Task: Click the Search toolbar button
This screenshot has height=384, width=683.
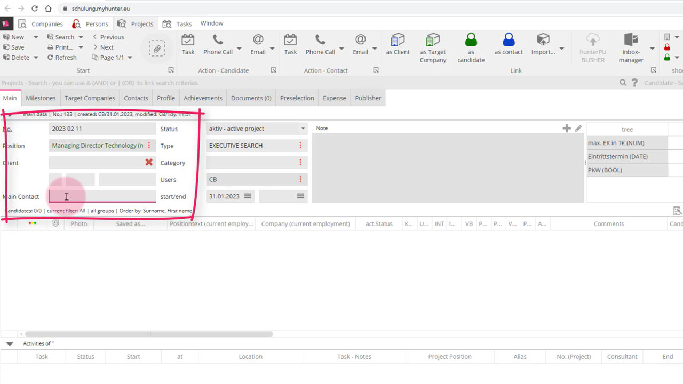Action: [x=60, y=37]
